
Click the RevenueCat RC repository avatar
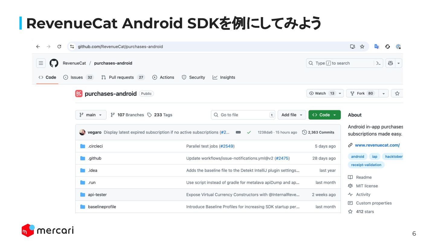pyautogui.click(x=79, y=94)
